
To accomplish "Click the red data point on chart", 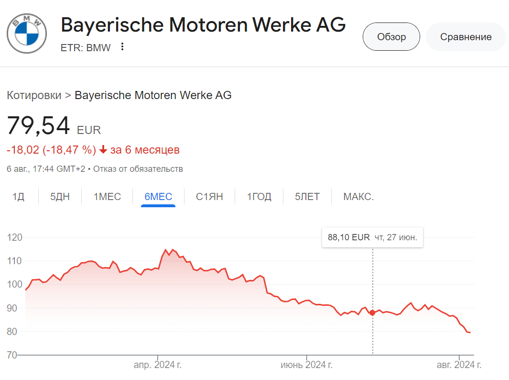I will click(372, 313).
